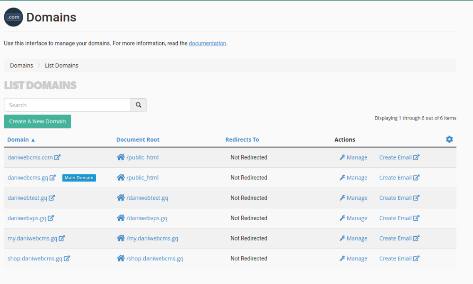Open /daniwebvps.gq document root path

tap(147, 218)
